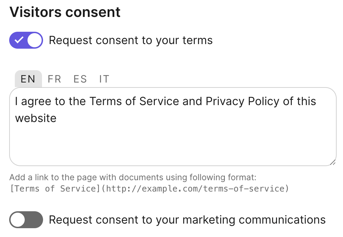
Task: Click the textarea resize handle
Action: (x=332, y=163)
